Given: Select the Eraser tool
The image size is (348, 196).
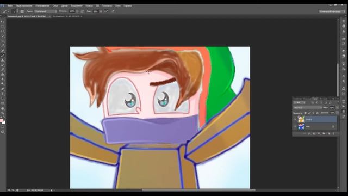Looking at the screenshot, I should pyautogui.click(x=3, y=70).
